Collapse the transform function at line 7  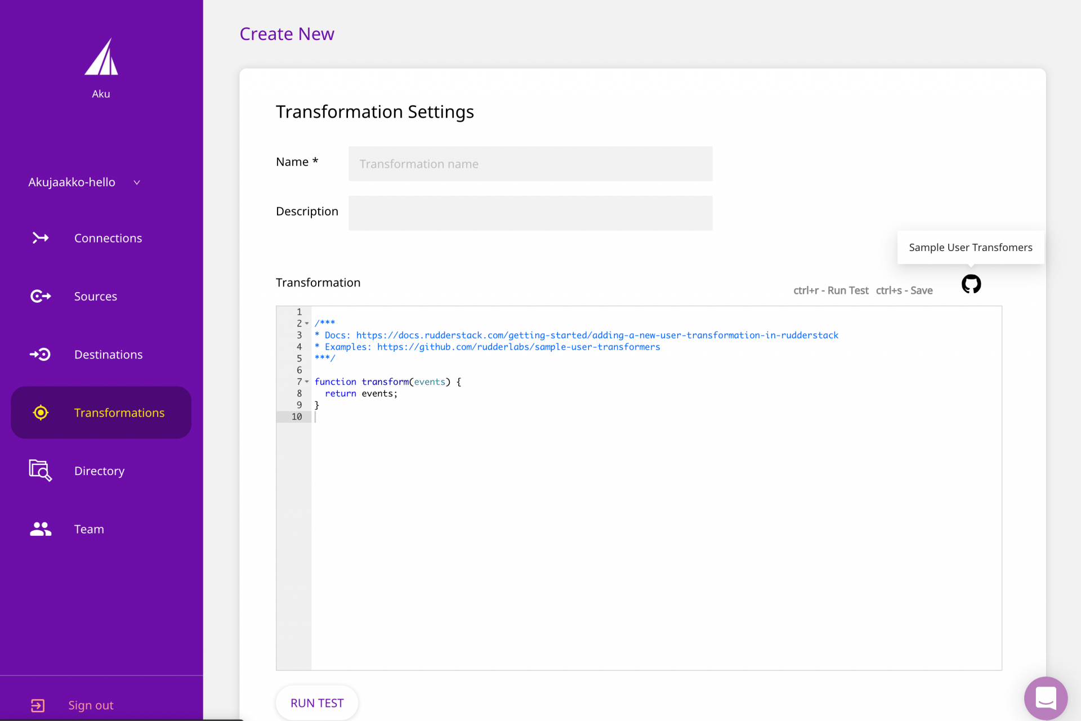click(x=307, y=382)
